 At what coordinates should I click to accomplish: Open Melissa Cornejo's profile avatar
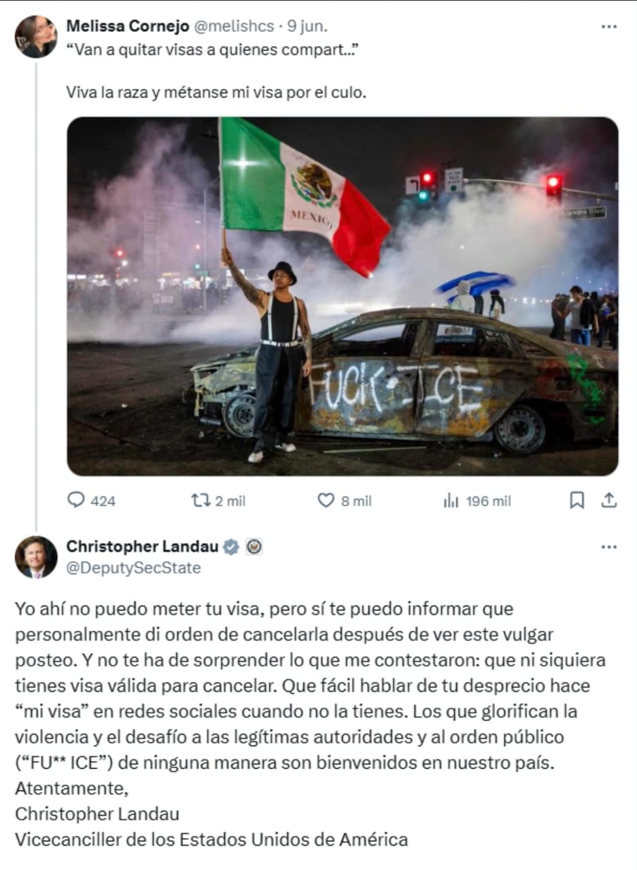[36, 37]
